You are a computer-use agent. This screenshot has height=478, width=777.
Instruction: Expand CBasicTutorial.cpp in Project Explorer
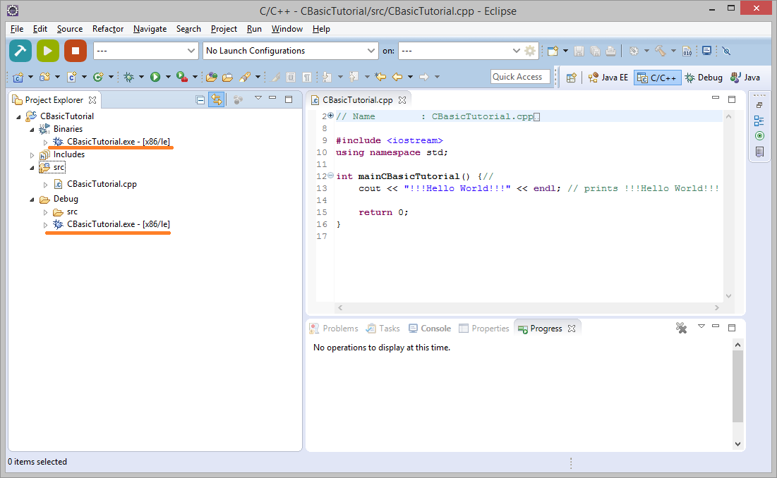(46, 185)
